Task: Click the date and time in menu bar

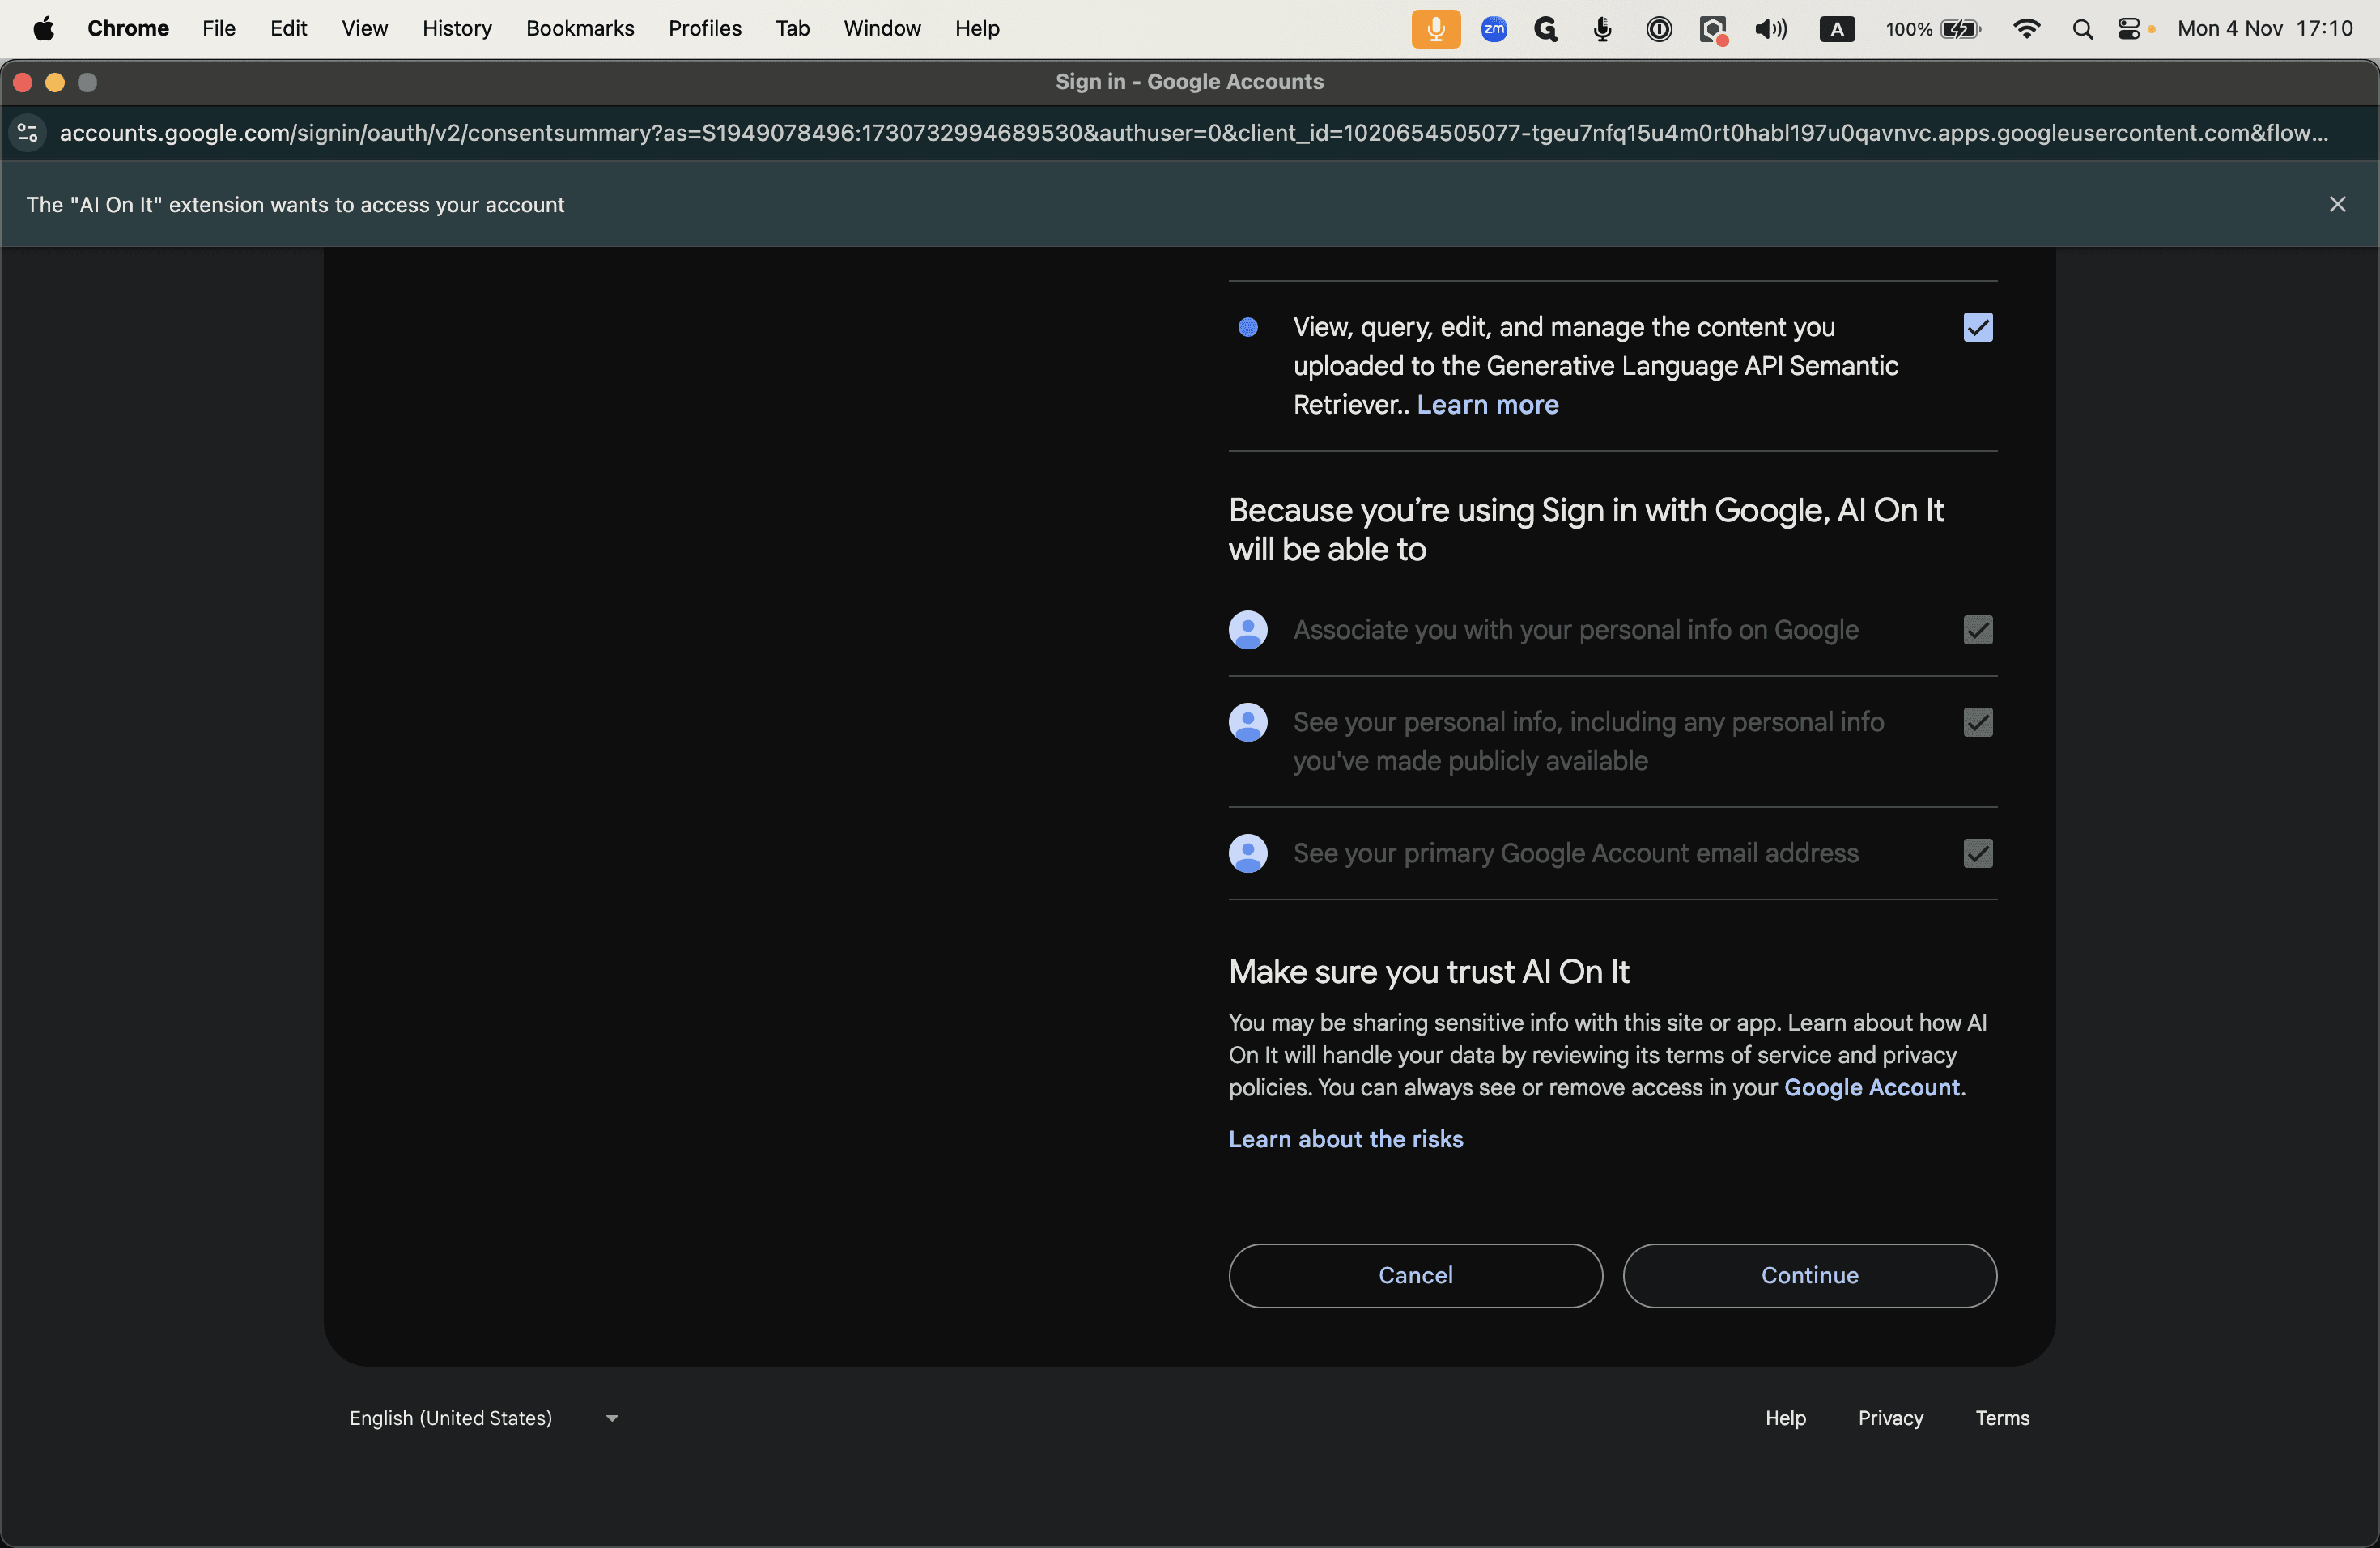Action: coord(2264,29)
